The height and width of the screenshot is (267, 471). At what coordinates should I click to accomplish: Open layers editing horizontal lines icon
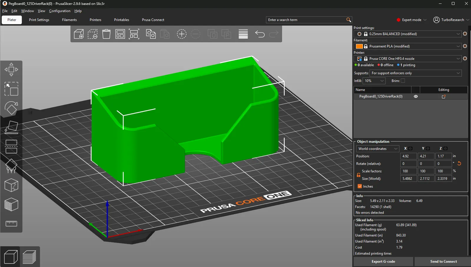coord(243,34)
